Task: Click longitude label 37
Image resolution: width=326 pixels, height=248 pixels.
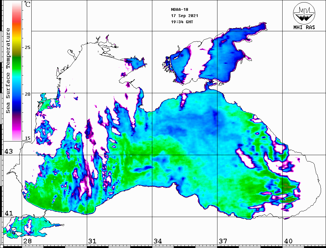Action: coord(223,241)
